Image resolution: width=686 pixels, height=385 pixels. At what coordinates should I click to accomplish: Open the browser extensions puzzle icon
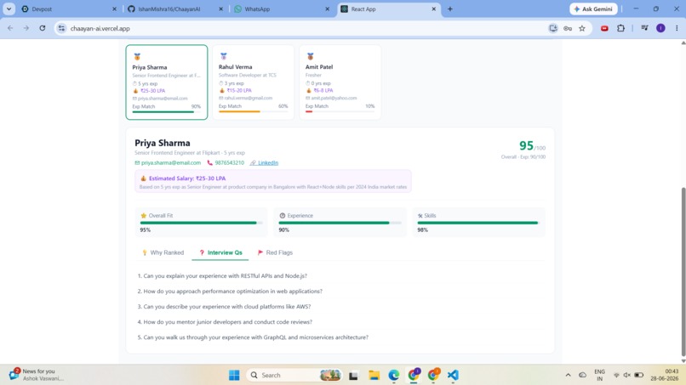620,28
